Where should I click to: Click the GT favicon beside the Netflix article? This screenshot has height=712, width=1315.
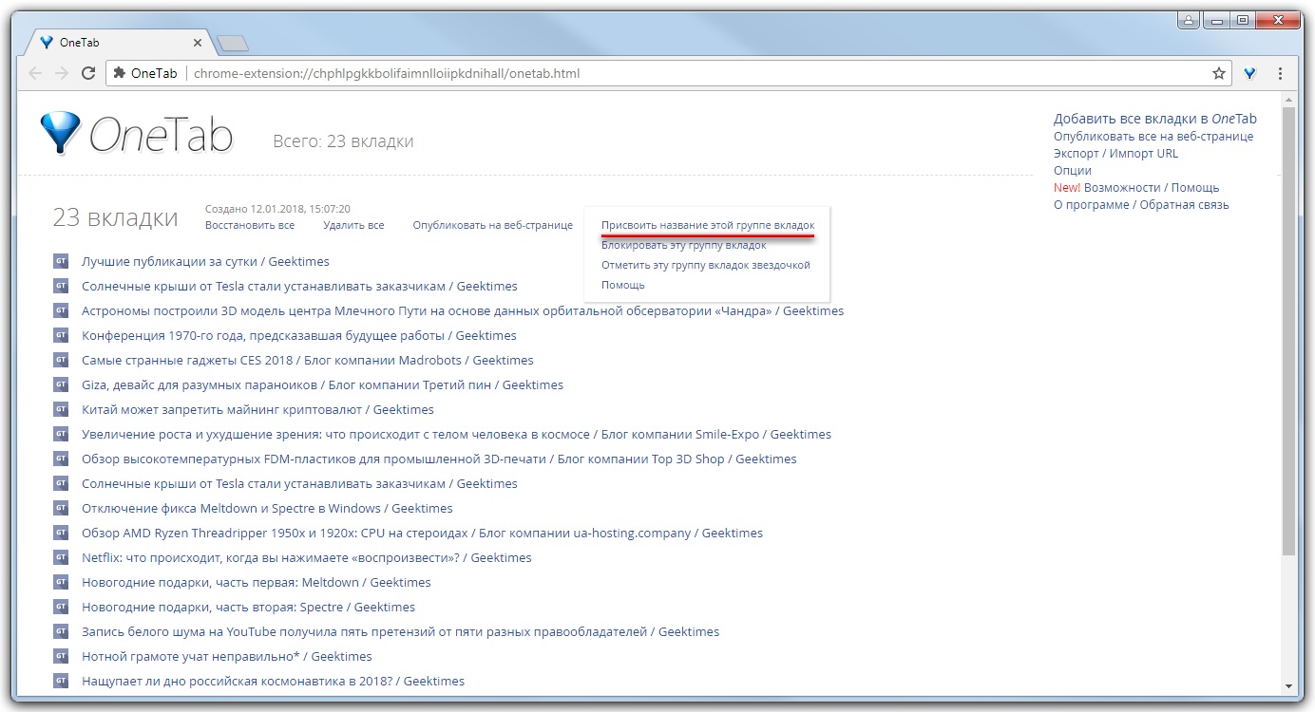point(61,557)
